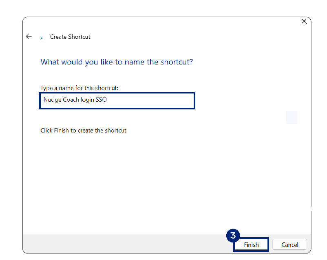The image size is (327, 260).
Task: Click the heading asking to name shortcut
Action: coord(117,62)
